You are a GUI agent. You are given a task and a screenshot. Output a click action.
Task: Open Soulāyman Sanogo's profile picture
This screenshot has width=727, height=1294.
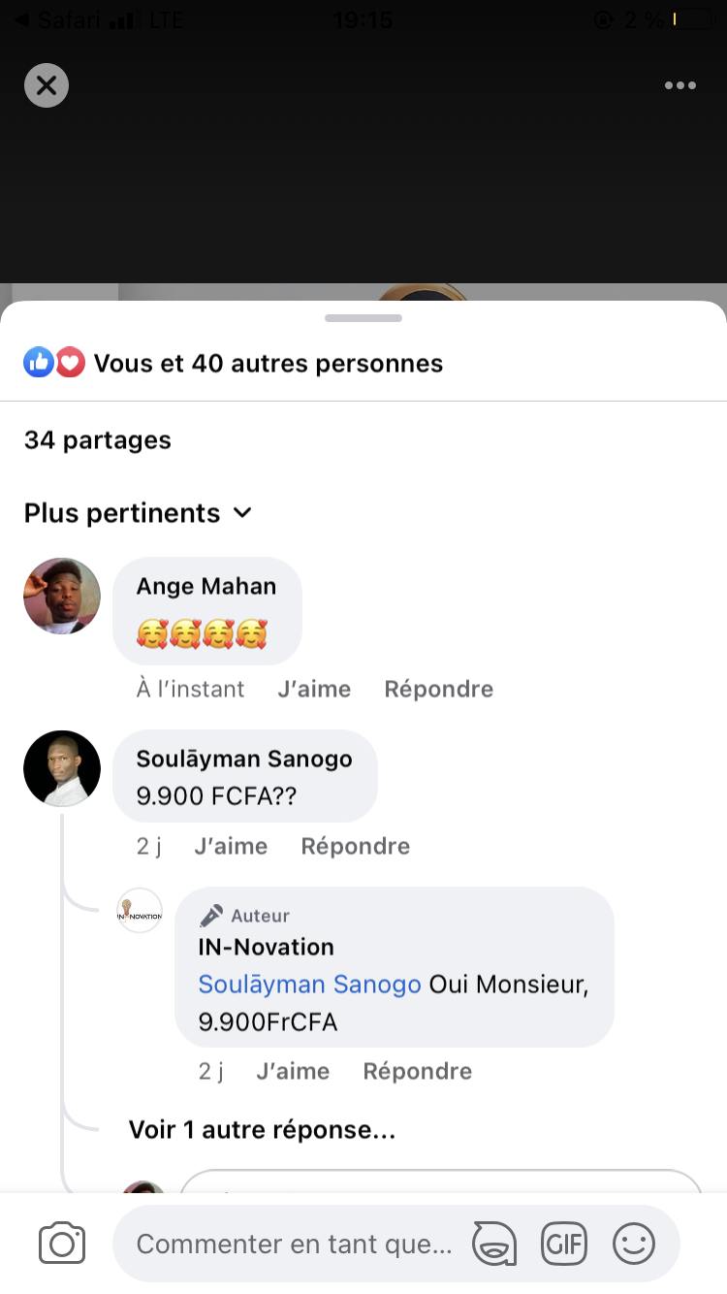pyautogui.click(x=62, y=768)
